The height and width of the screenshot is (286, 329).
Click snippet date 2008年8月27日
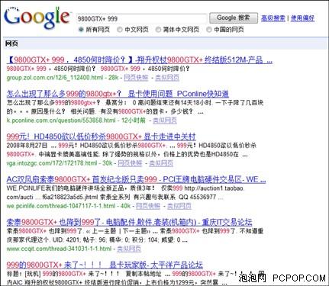(x=27, y=146)
